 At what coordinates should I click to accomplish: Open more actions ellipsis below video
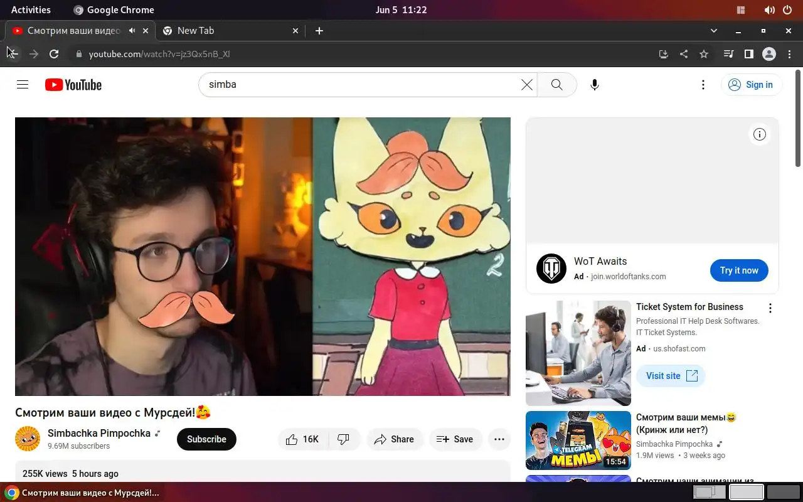pos(499,439)
